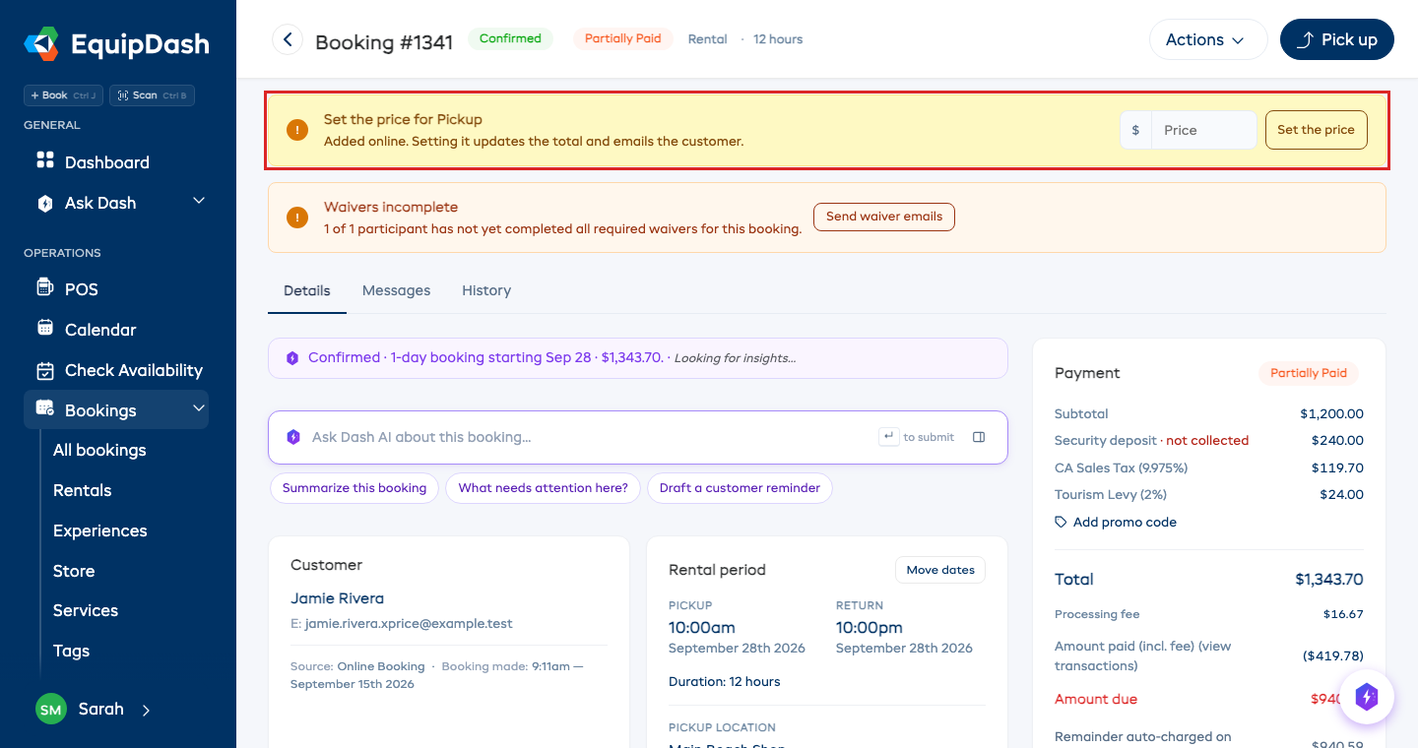The height and width of the screenshot is (748, 1418).
Task: Open All bookings in the sidebar
Action: [x=99, y=450]
